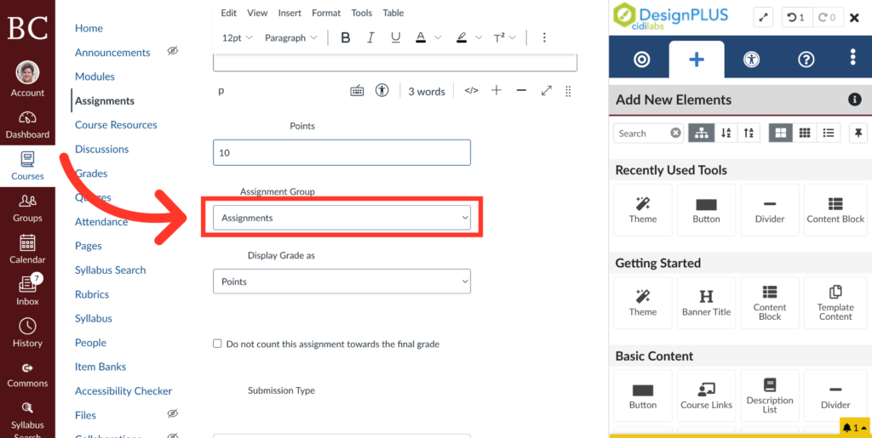Open DesignPLUS target tab
The image size is (872, 438).
pos(642,60)
